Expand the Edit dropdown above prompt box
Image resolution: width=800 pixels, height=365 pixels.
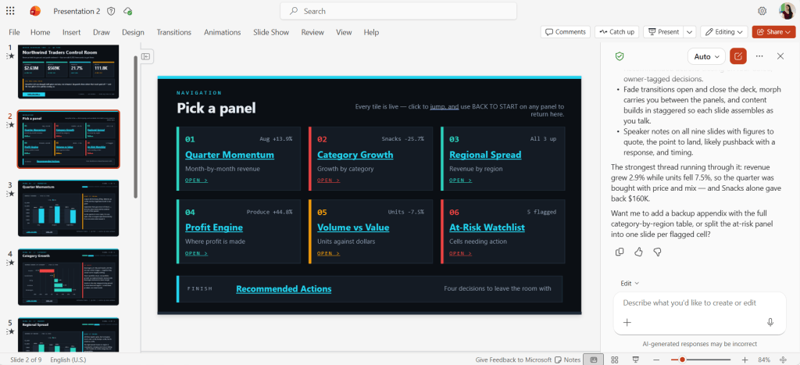(x=630, y=283)
